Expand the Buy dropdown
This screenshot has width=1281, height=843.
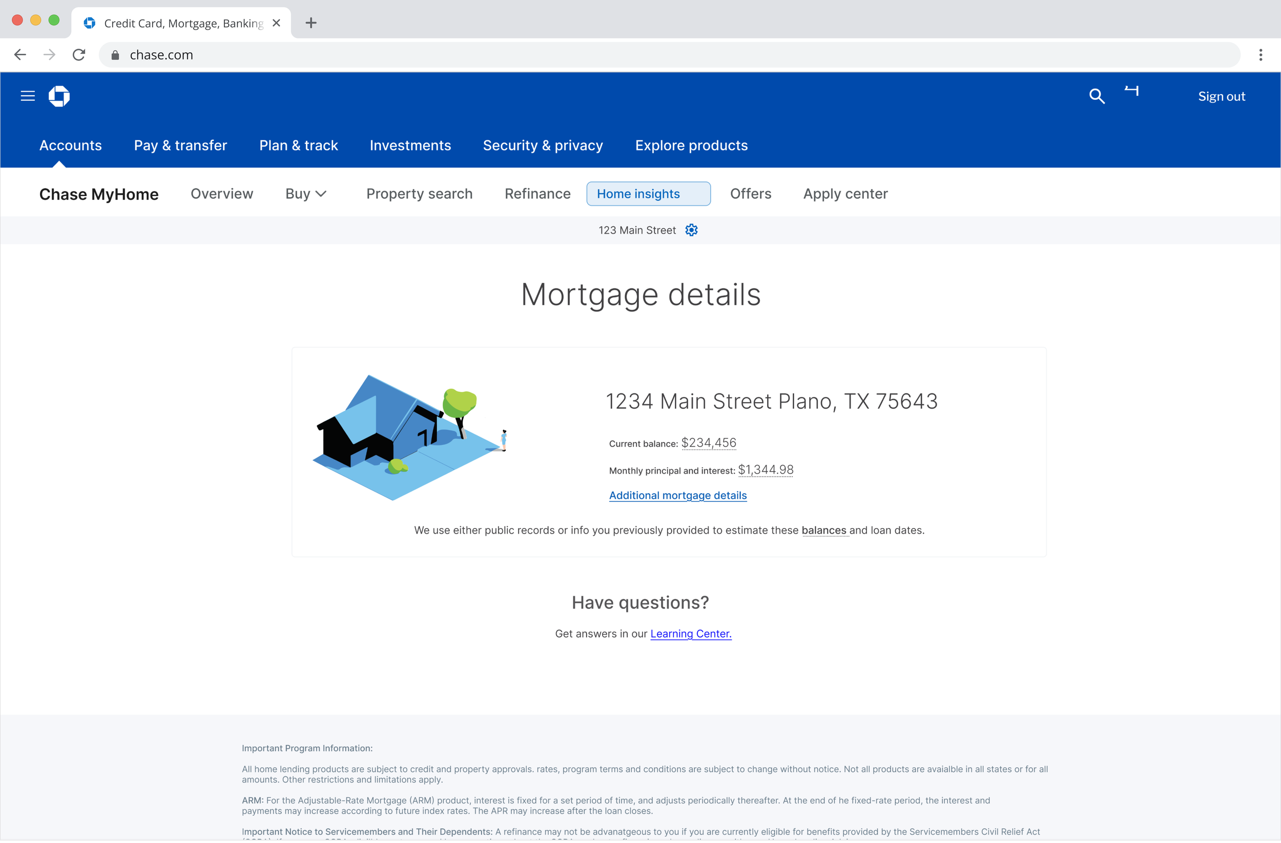point(306,194)
